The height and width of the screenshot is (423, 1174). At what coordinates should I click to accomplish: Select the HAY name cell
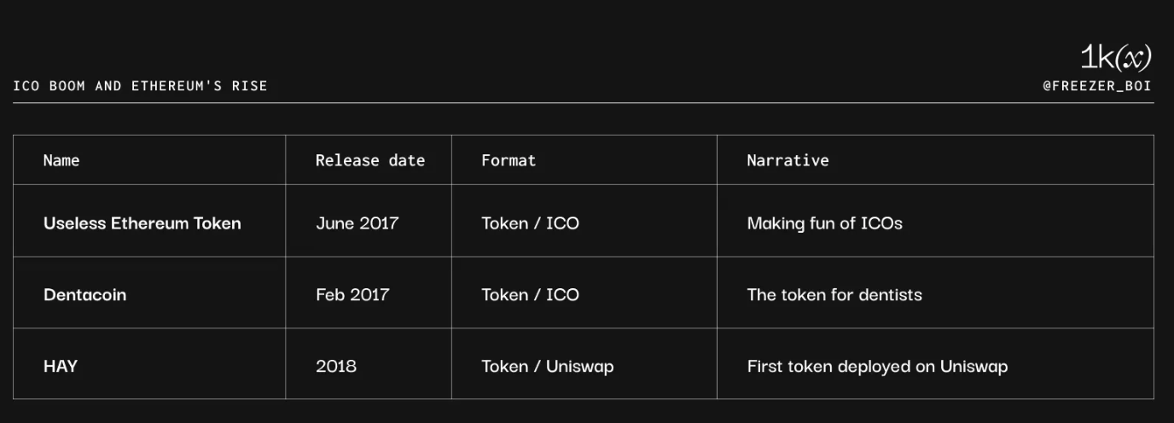(61, 367)
